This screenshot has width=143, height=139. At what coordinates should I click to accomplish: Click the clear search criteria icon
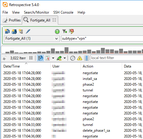pyautogui.click(x=71, y=31)
